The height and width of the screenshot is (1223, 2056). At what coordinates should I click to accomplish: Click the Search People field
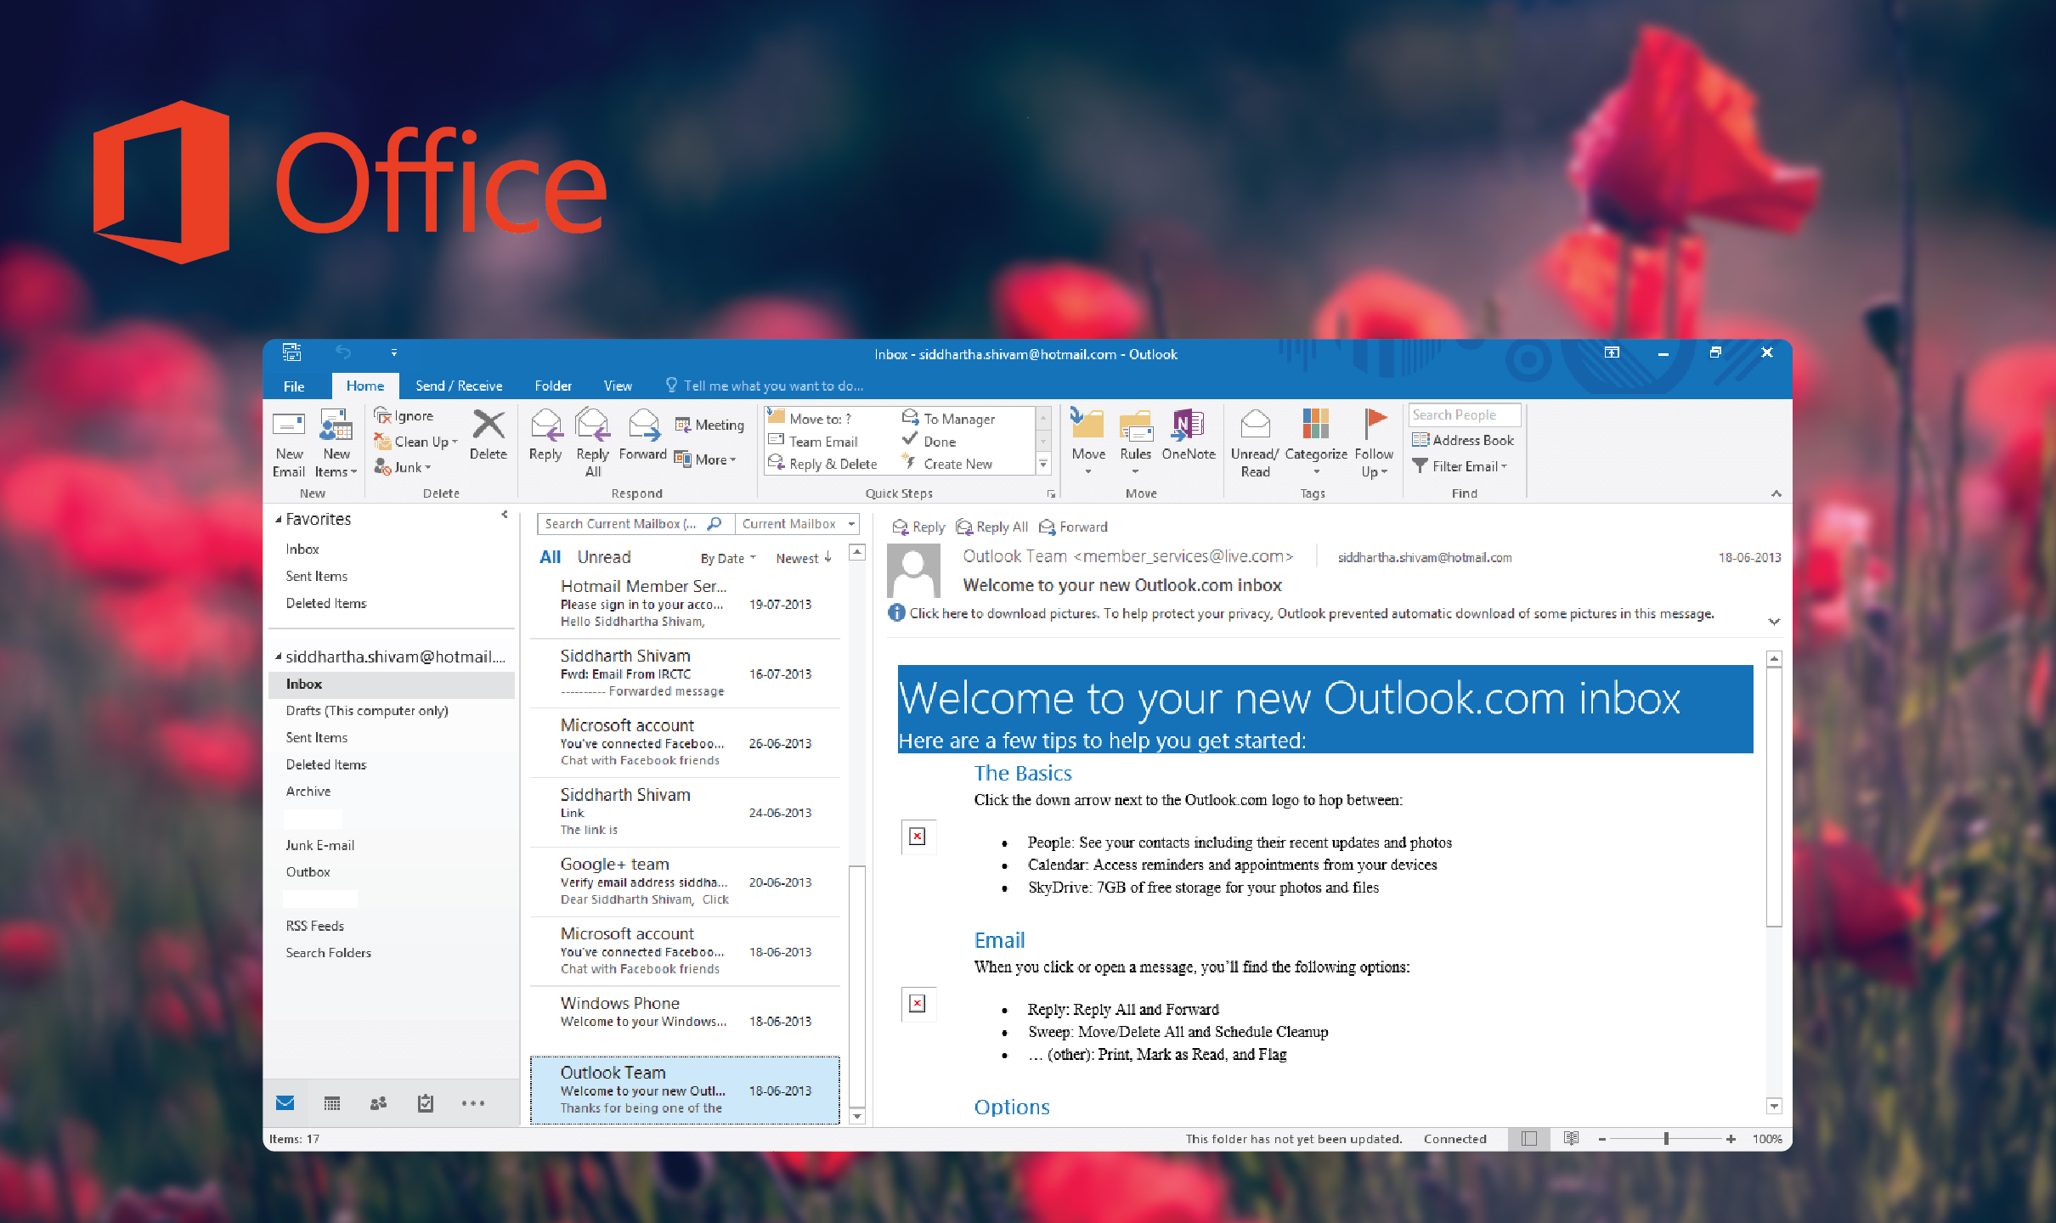point(1465,414)
